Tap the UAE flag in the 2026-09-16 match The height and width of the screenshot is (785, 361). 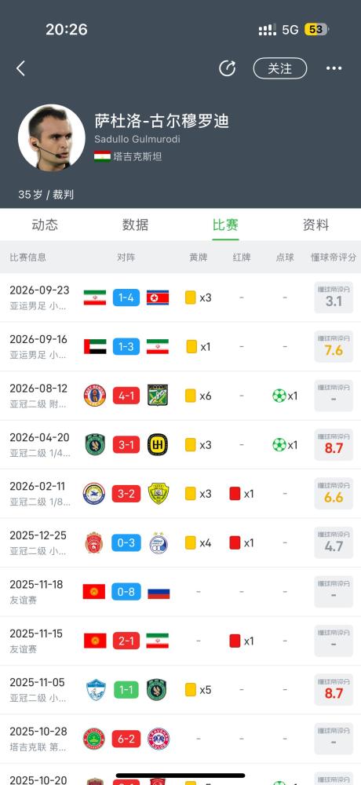point(95,346)
